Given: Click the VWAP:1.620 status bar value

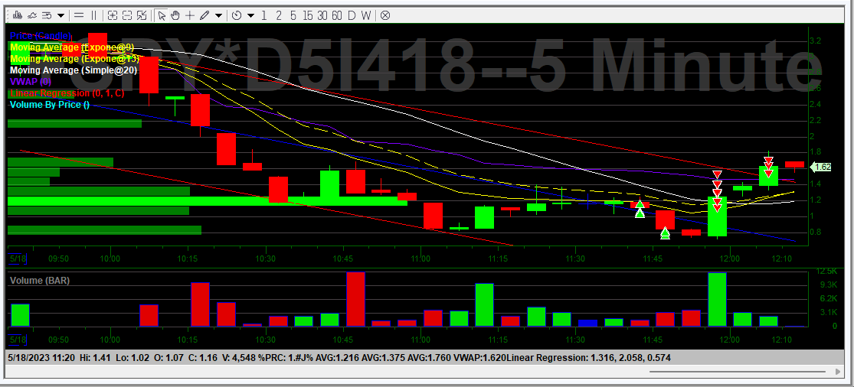Looking at the screenshot, I should tap(479, 358).
